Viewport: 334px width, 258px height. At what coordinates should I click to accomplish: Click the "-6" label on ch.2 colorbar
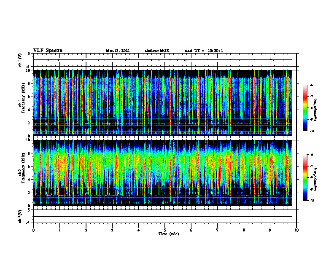[311, 155]
